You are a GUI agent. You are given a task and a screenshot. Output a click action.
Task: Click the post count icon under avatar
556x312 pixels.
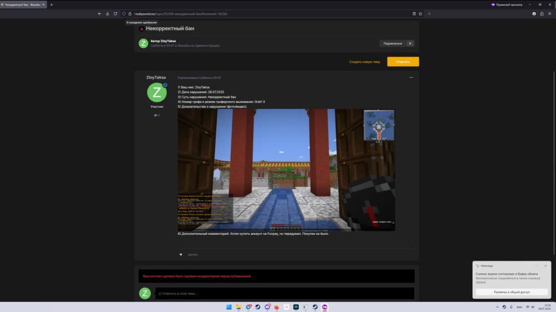point(157,115)
